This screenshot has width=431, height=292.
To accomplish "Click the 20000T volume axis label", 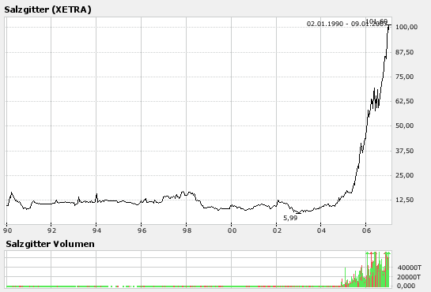I will pos(409,277).
